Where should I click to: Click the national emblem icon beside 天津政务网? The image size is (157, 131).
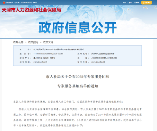coord(4,3)
